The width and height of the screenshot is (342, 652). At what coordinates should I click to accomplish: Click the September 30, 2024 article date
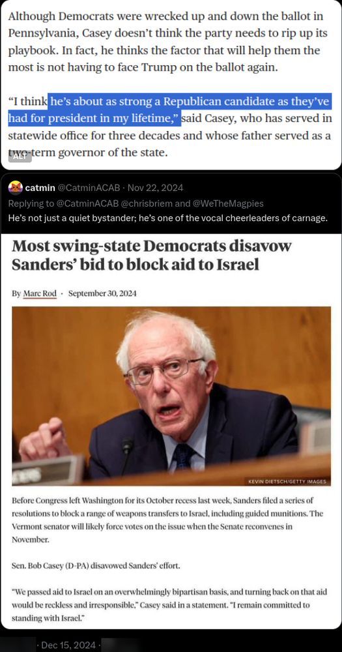pyautogui.click(x=102, y=293)
